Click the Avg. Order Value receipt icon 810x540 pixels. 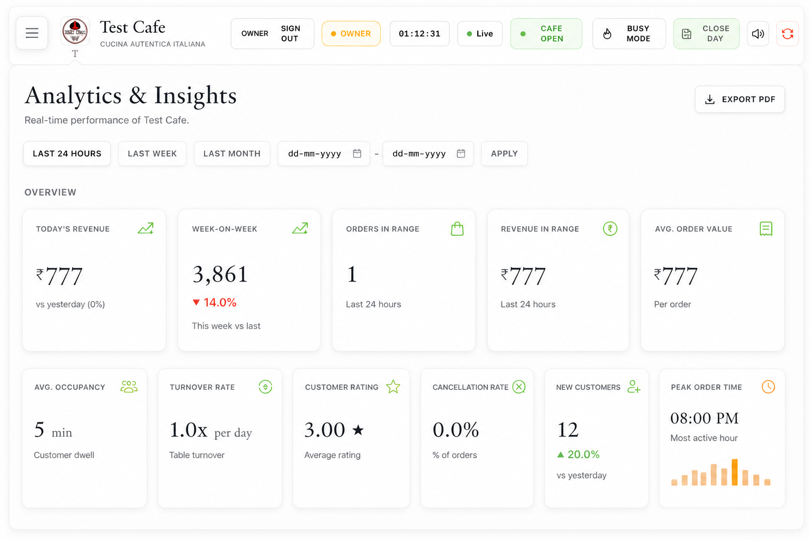point(766,228)
